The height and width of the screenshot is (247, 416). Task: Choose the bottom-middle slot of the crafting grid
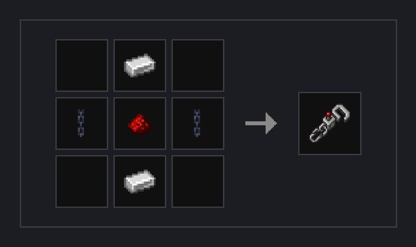[140, 182]
